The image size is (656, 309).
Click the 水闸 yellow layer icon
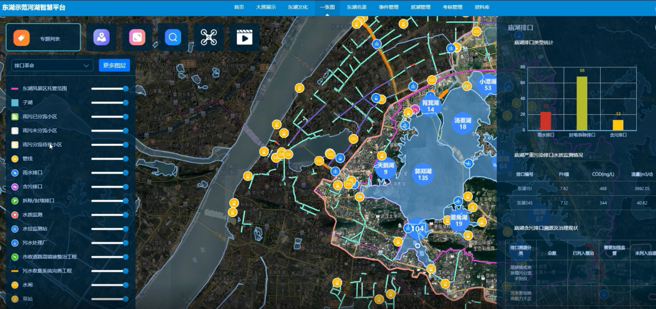(x=15, y=285)
